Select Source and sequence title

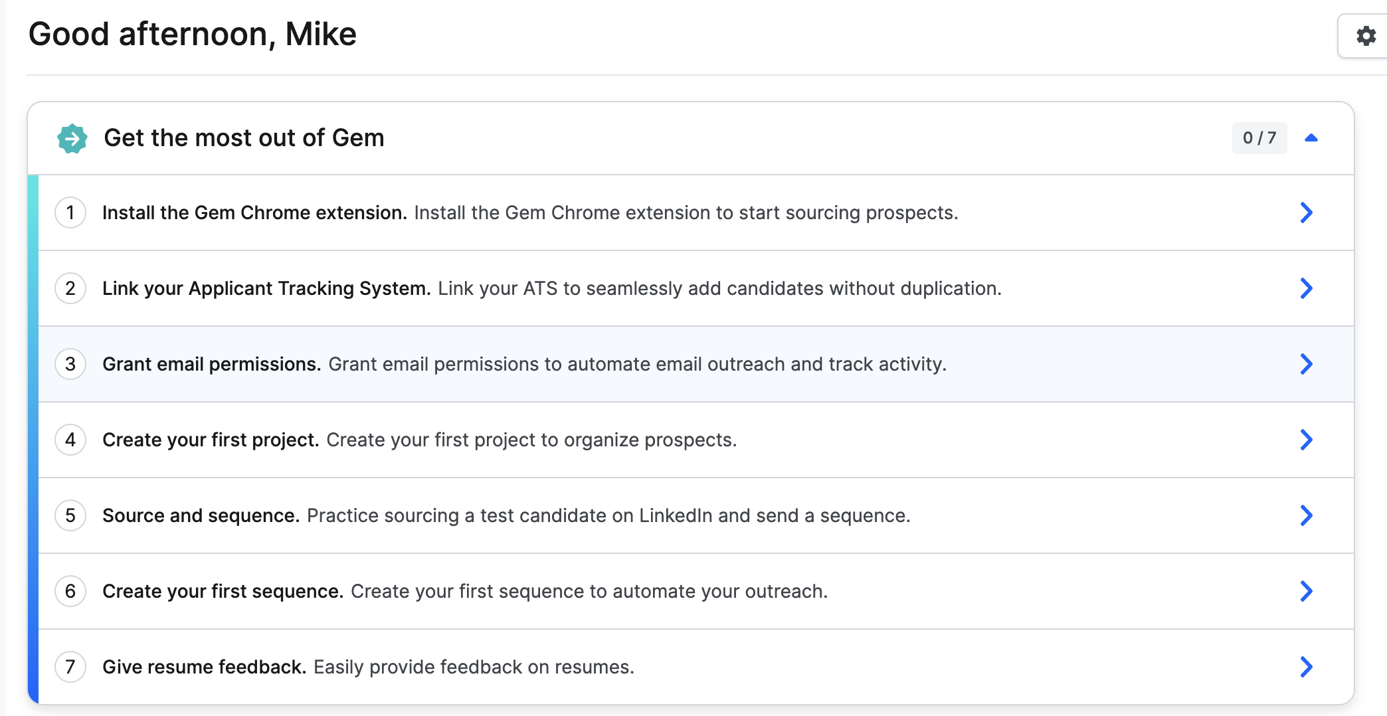tap(201, 515)
